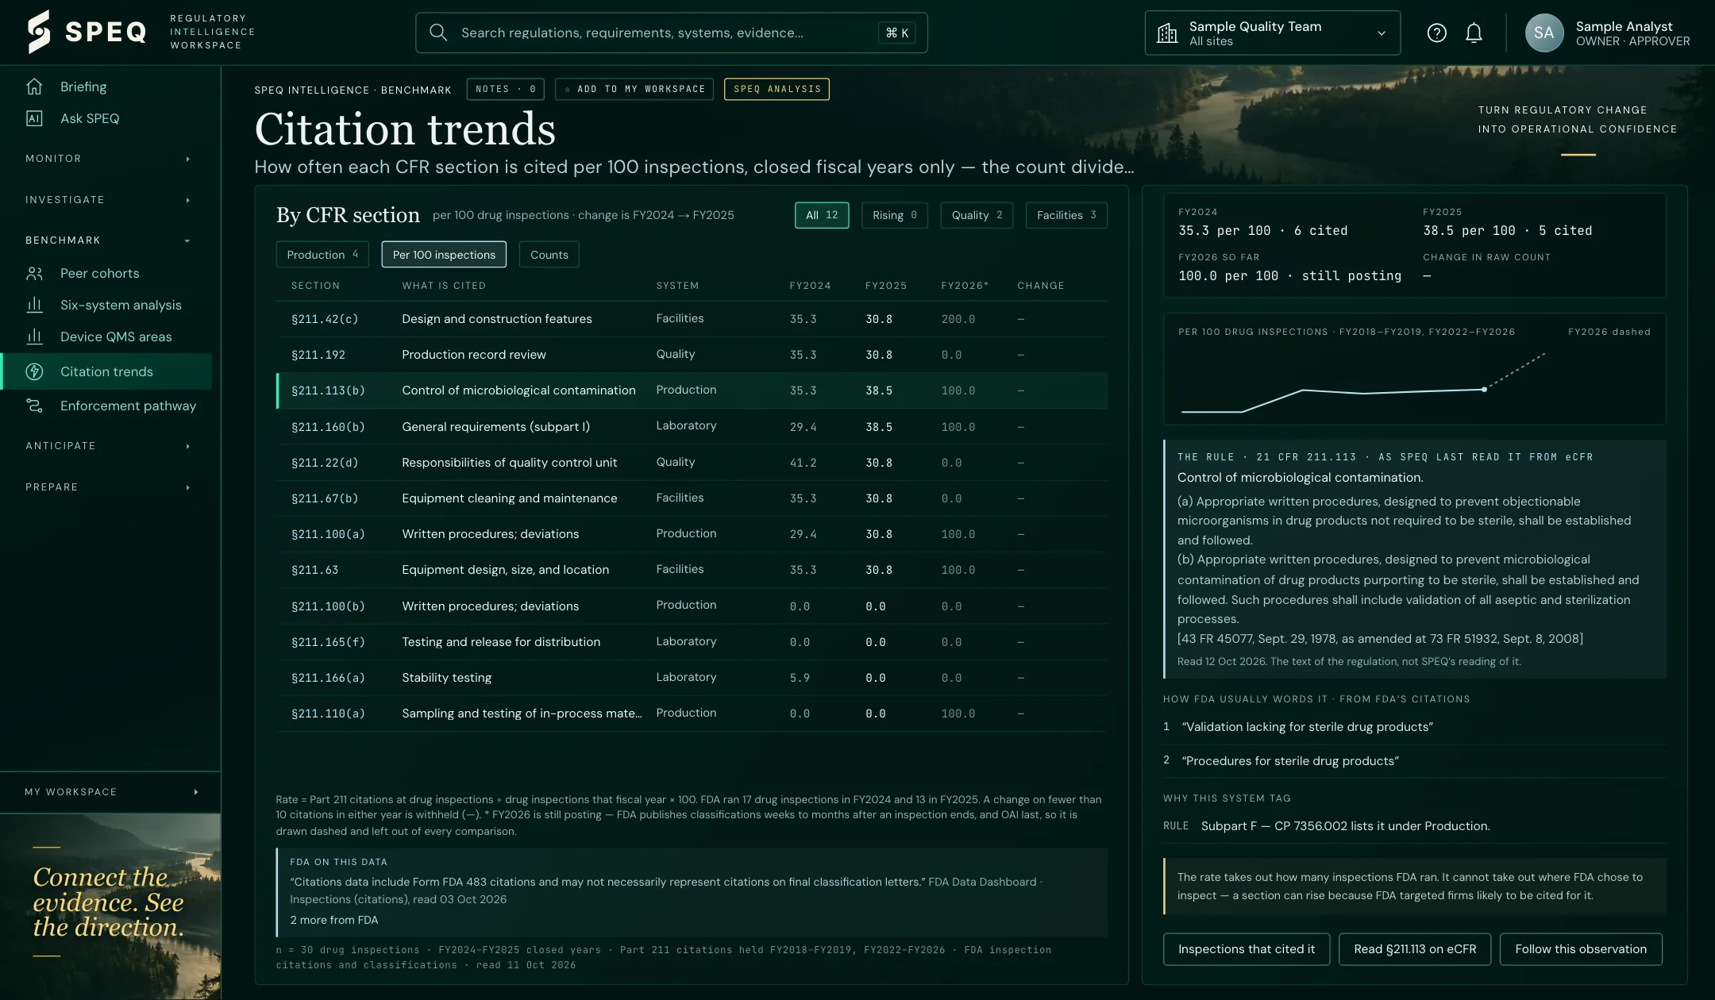Filter table by Production 4
1715x1000 pixels.
[x=322, y=255]
